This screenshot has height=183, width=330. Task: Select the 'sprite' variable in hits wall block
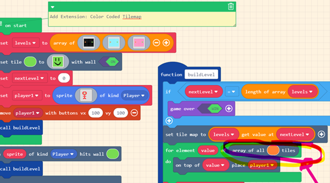pos(15,154)
